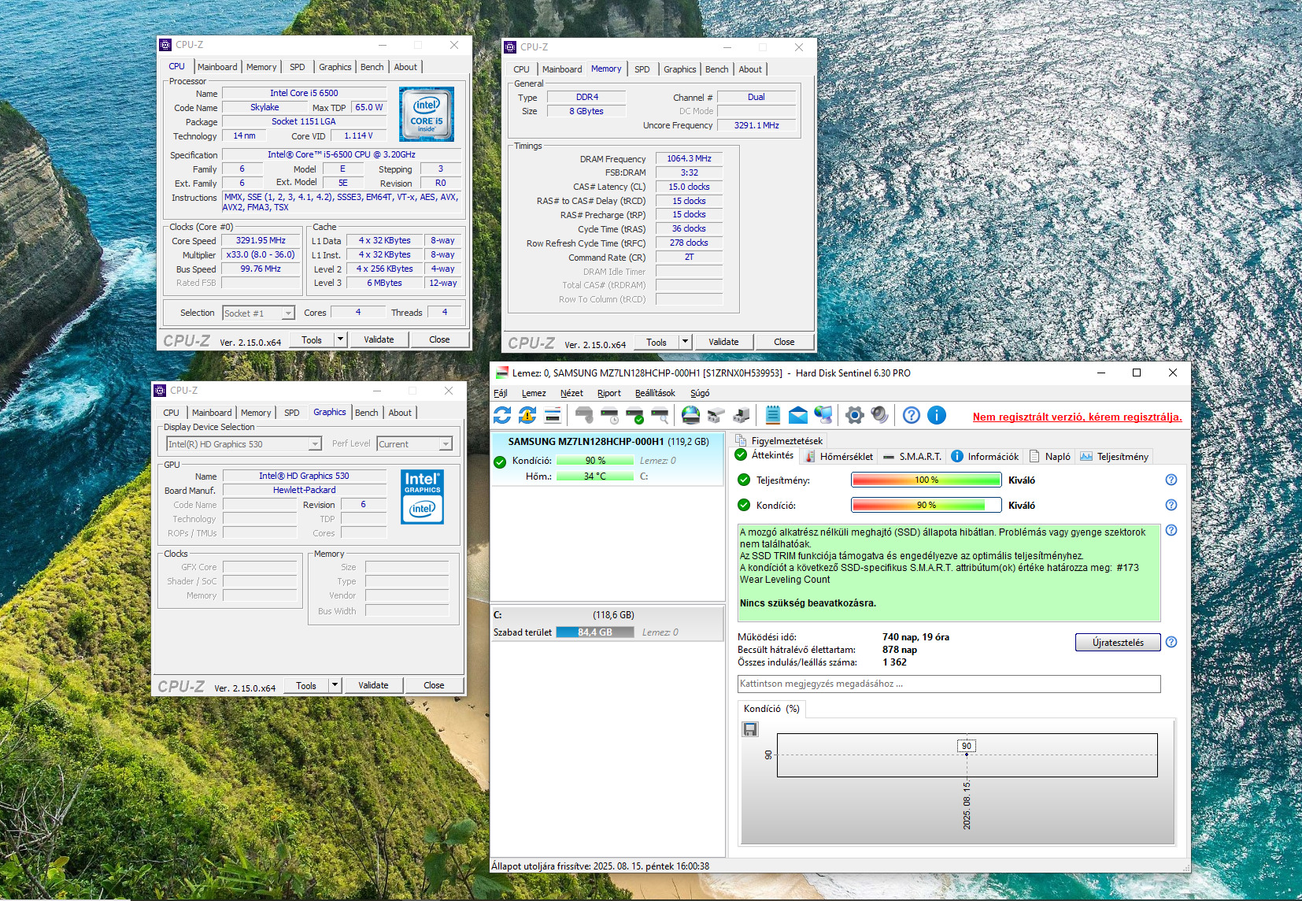Click the grayed disk with gear toolbar icon
Image resolution: width=1302 pixels, height=901 pixels.
point(584,415)
